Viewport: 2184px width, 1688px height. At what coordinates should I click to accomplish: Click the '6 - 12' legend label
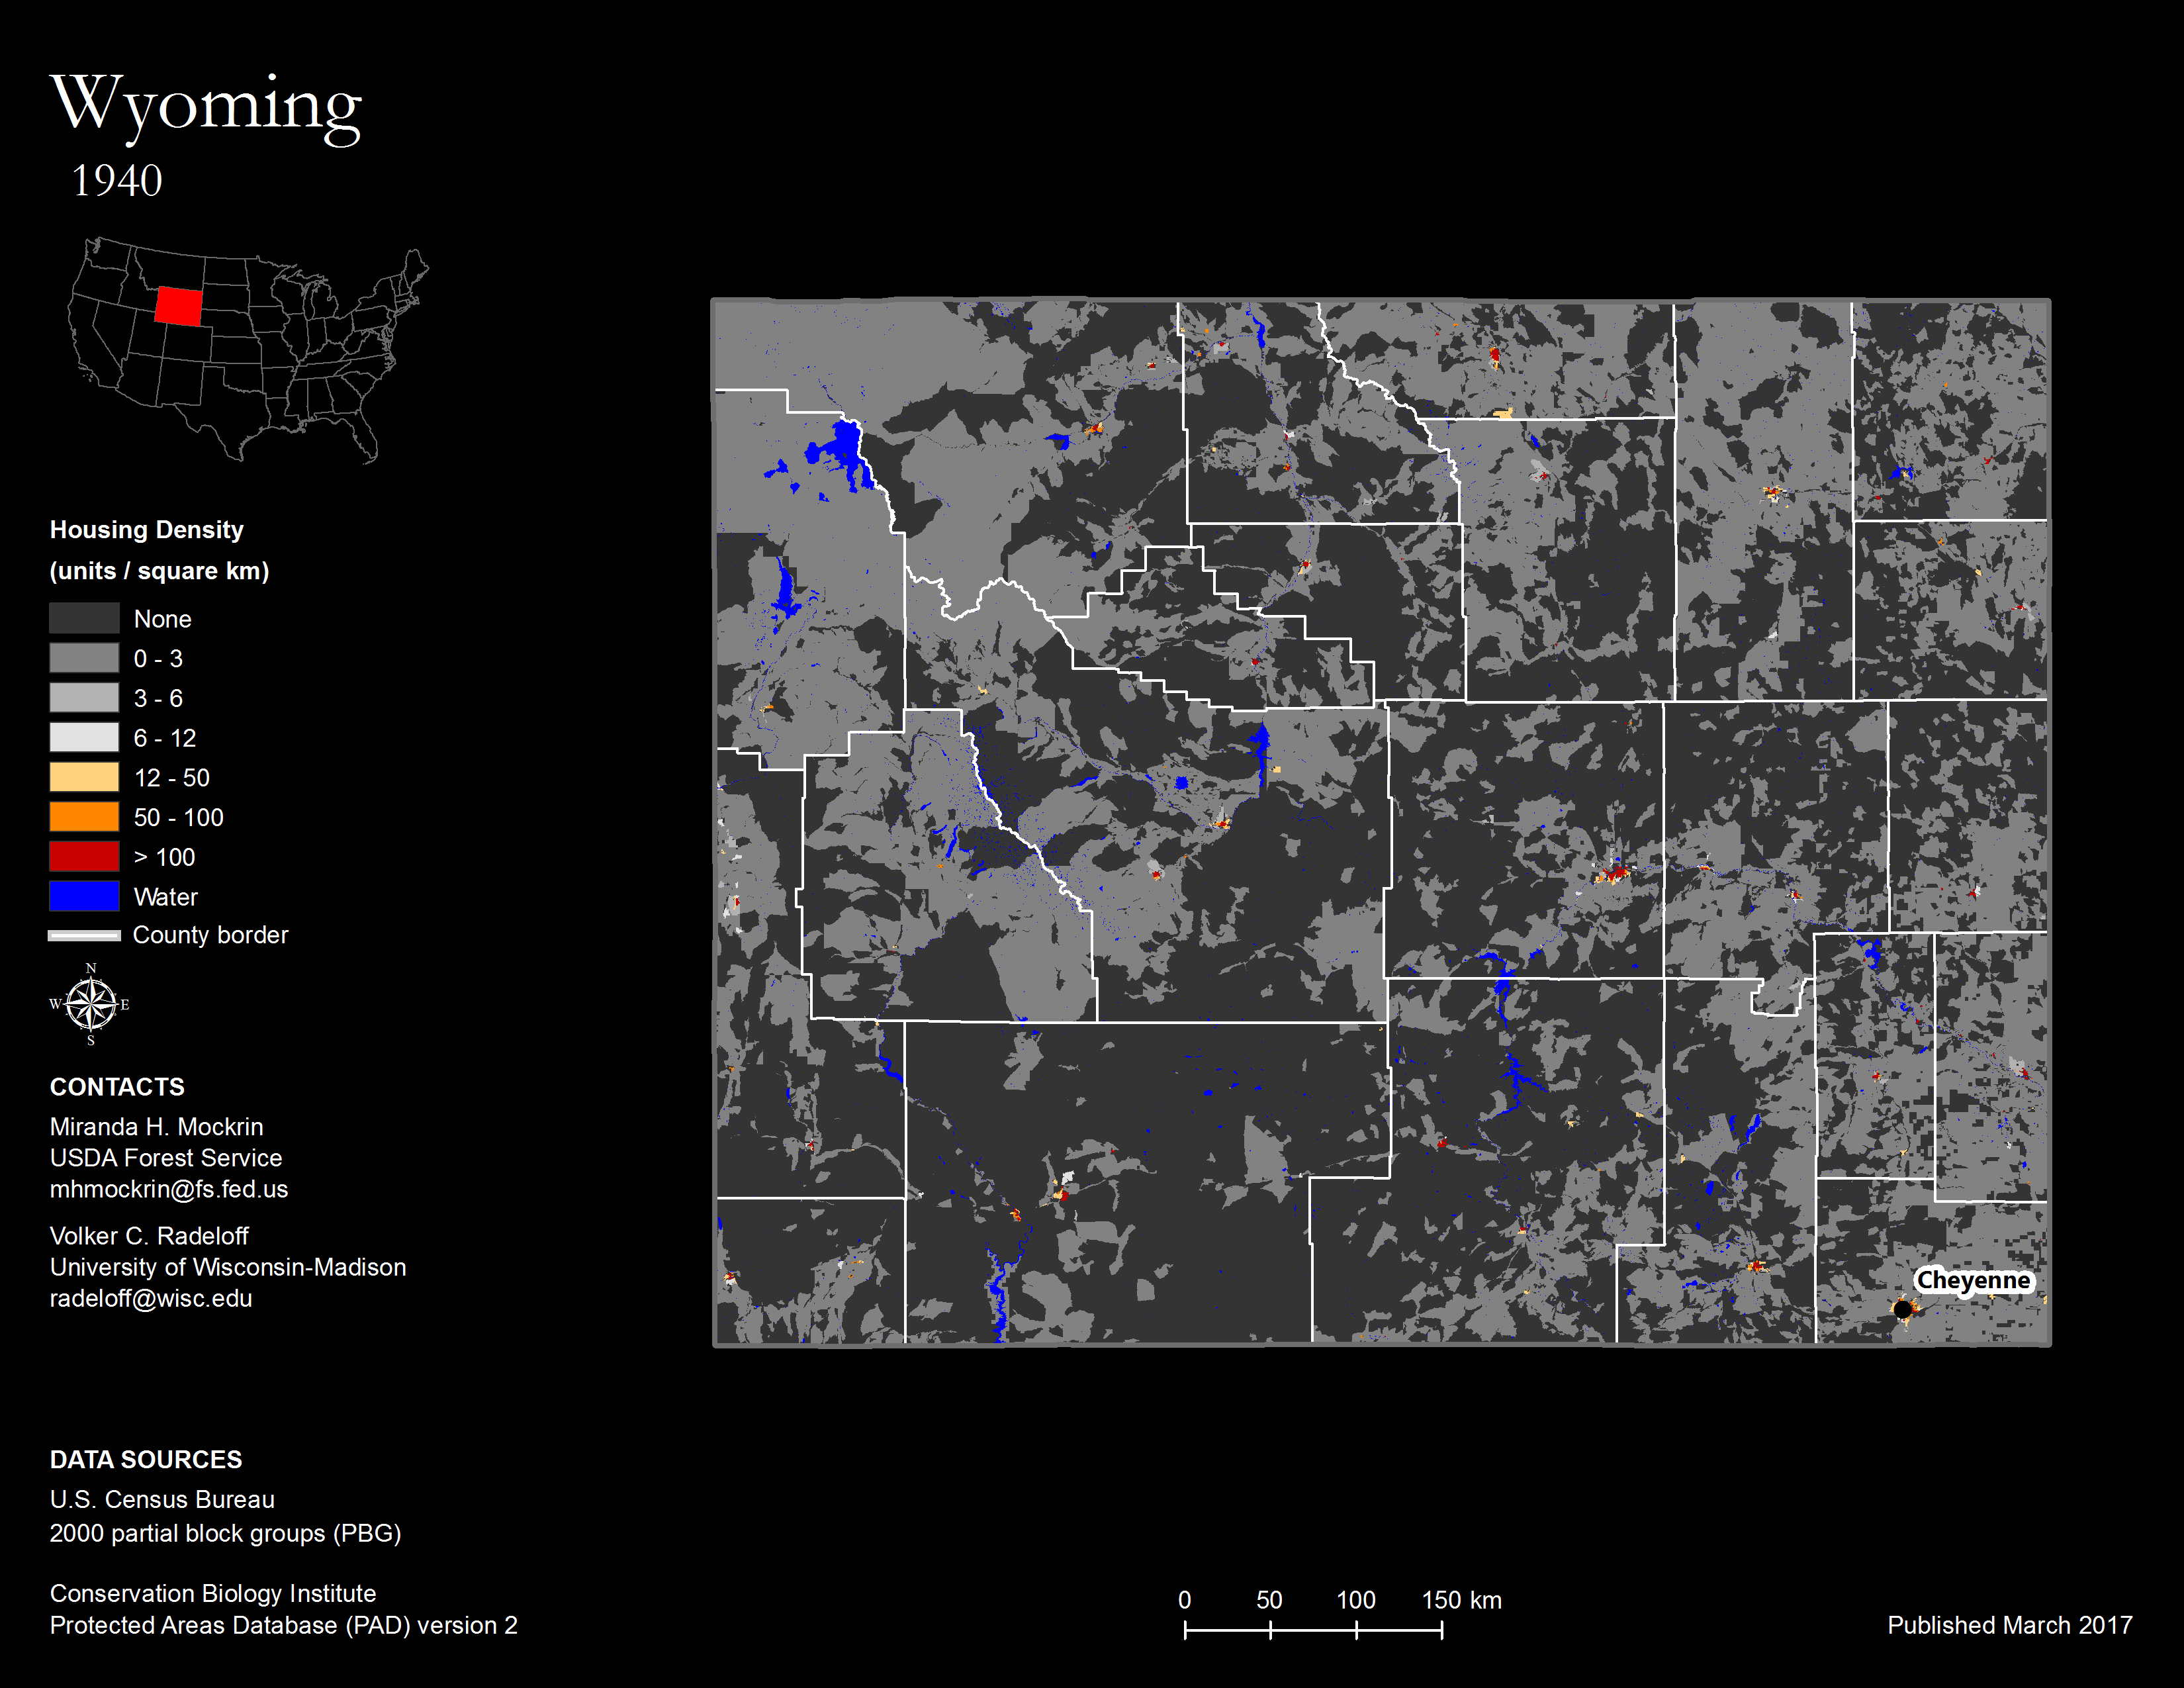click(165, 739)
